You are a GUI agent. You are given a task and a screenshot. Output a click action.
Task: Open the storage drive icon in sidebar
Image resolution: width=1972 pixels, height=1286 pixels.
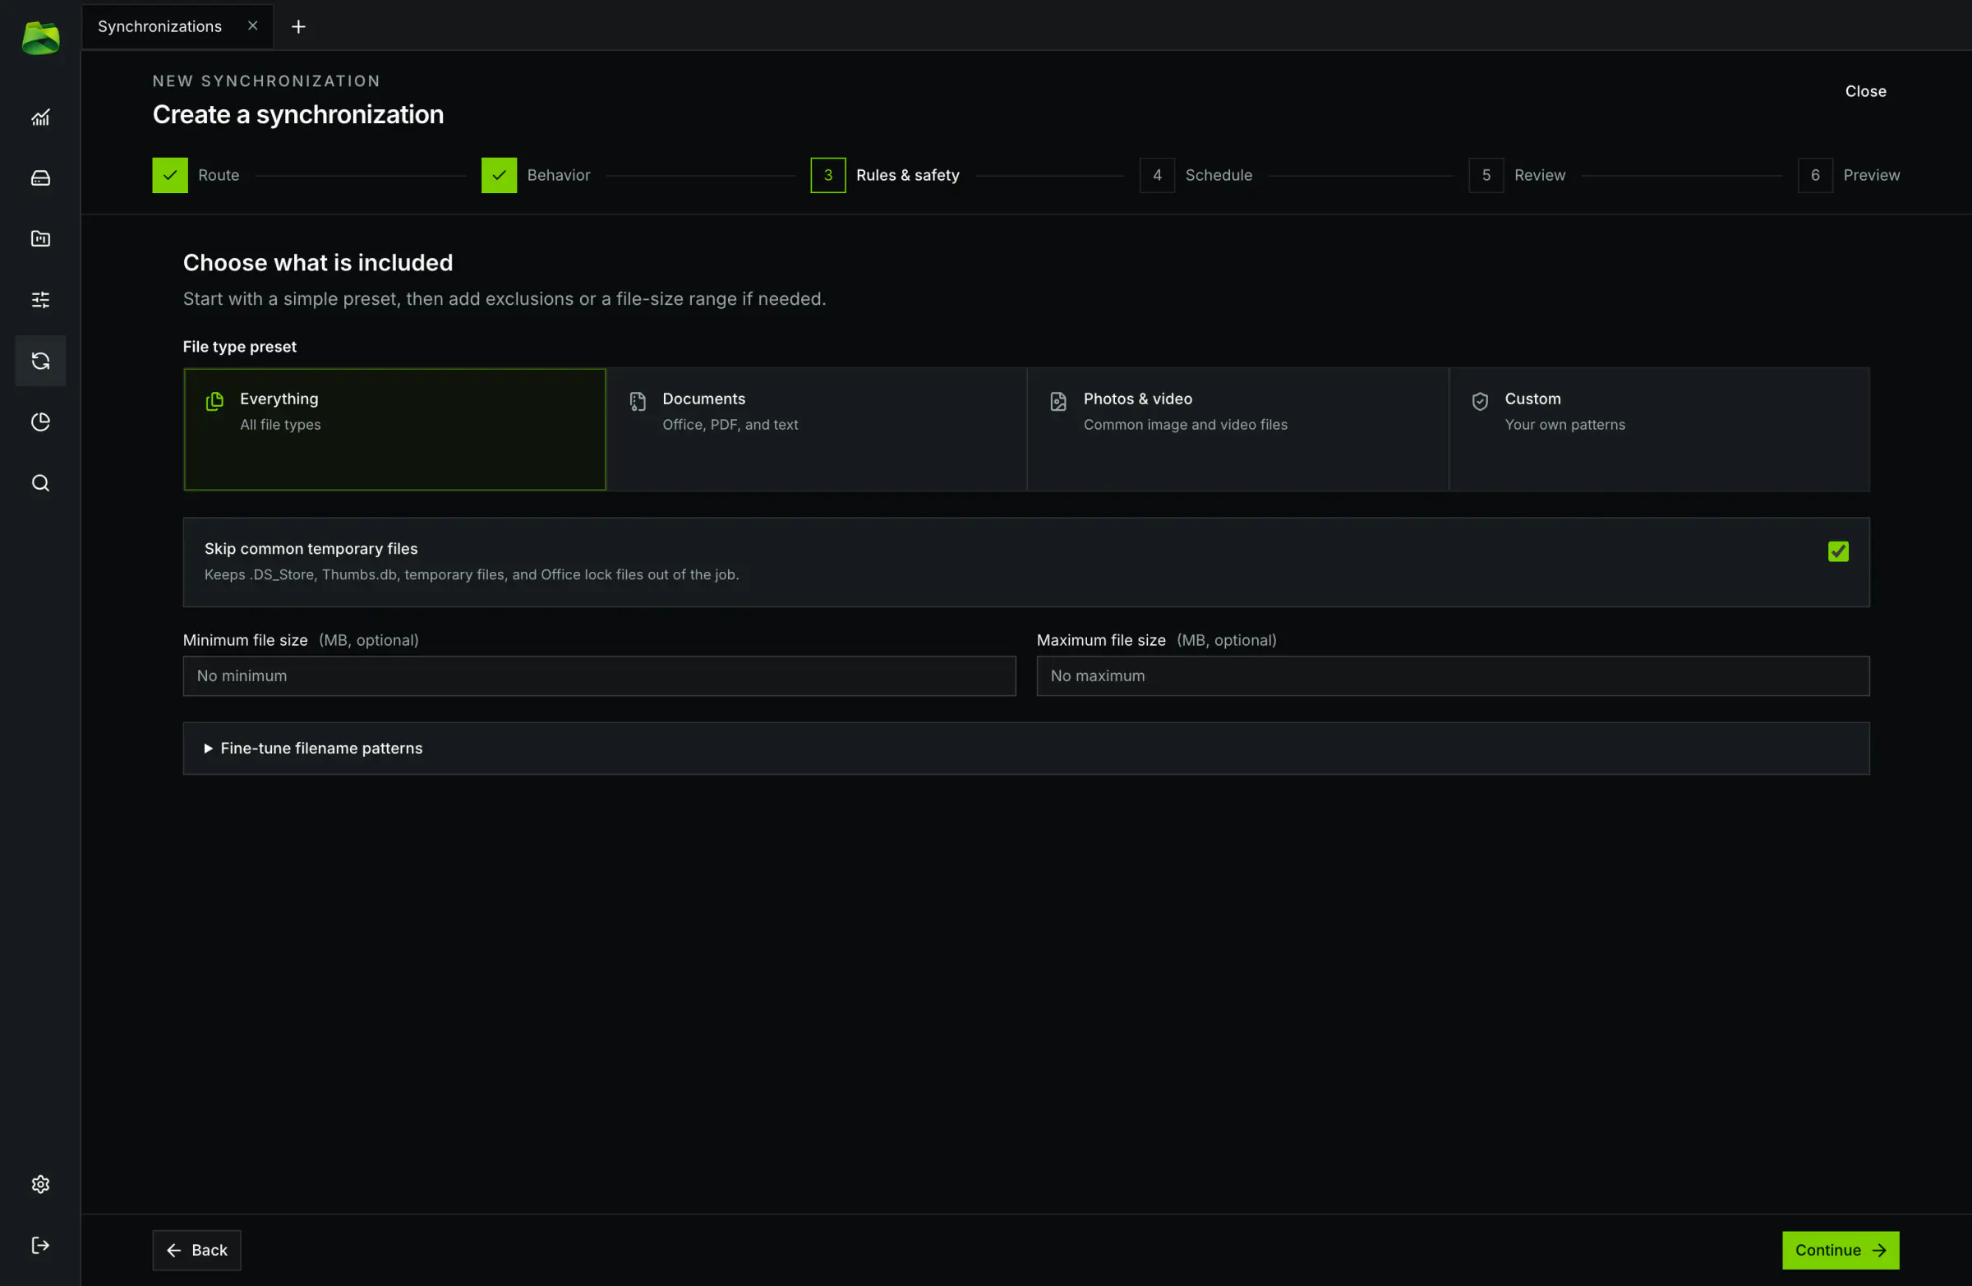[x=40, y=178]
